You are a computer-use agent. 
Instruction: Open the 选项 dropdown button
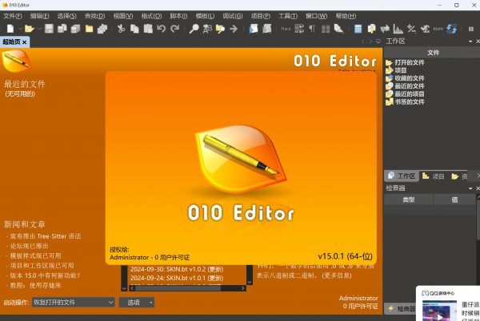(136, 303)
